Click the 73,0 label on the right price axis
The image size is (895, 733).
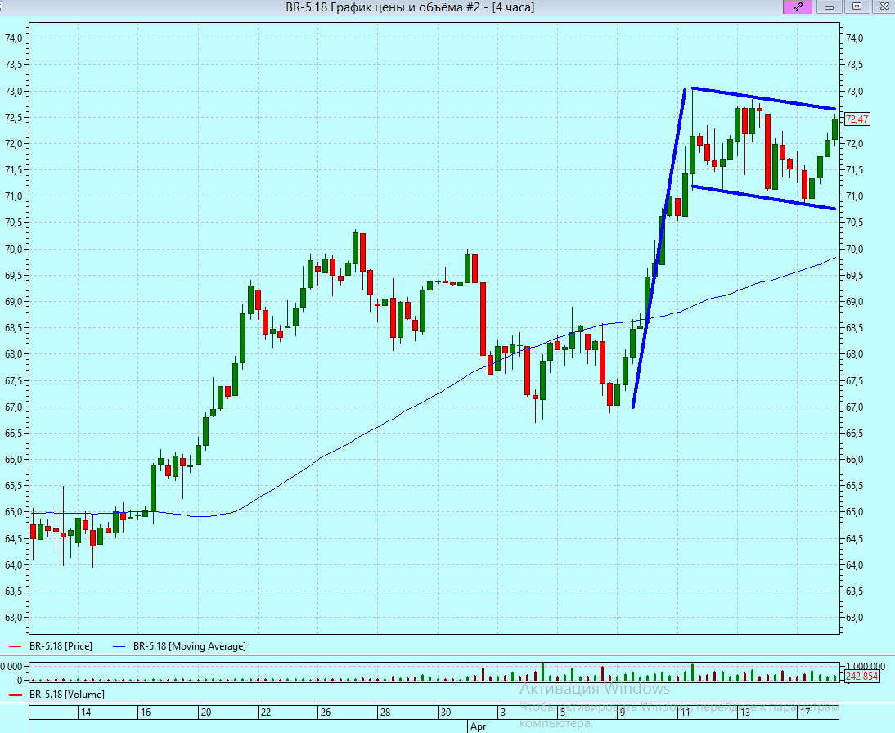854,92
